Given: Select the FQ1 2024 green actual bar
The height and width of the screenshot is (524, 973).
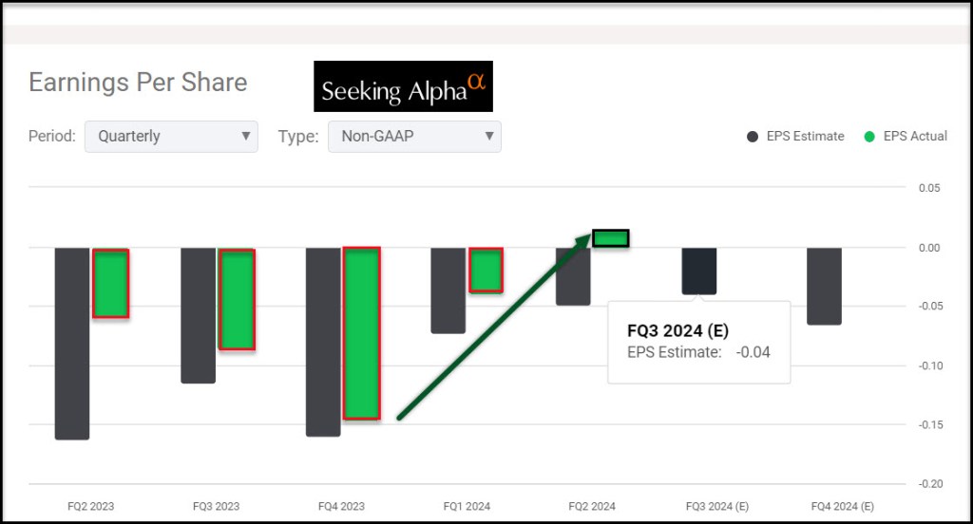Looking at the screenshot, I should (486, 270).
